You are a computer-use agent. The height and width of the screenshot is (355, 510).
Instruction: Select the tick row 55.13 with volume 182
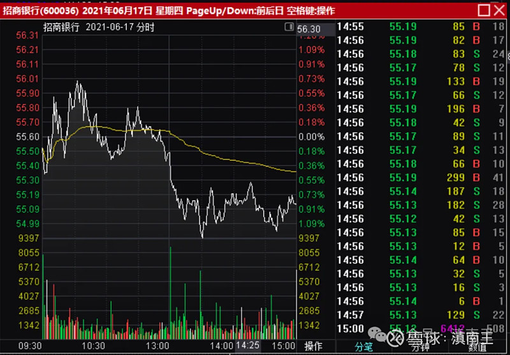click(421, 205)
